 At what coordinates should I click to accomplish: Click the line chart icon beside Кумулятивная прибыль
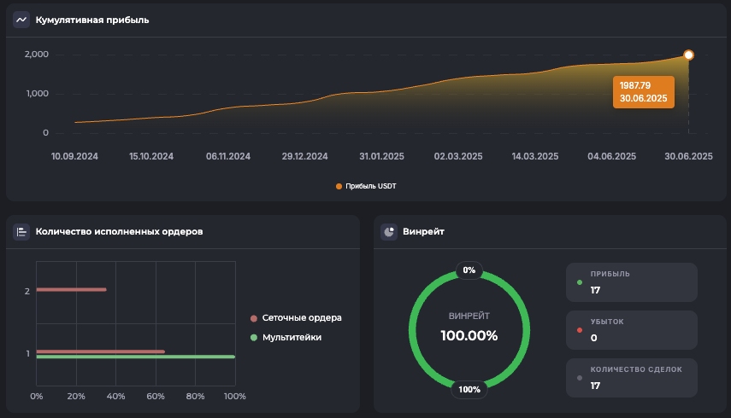[x=21, y=20]
